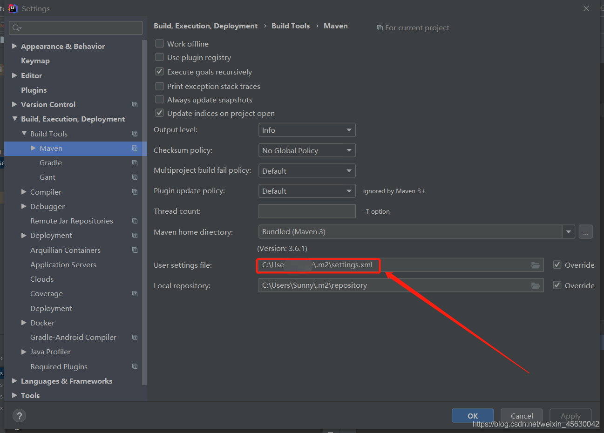Uncheck Execute goals recursively
The height and width of the screenshot is (433, 604).
(x=159, y=72)
